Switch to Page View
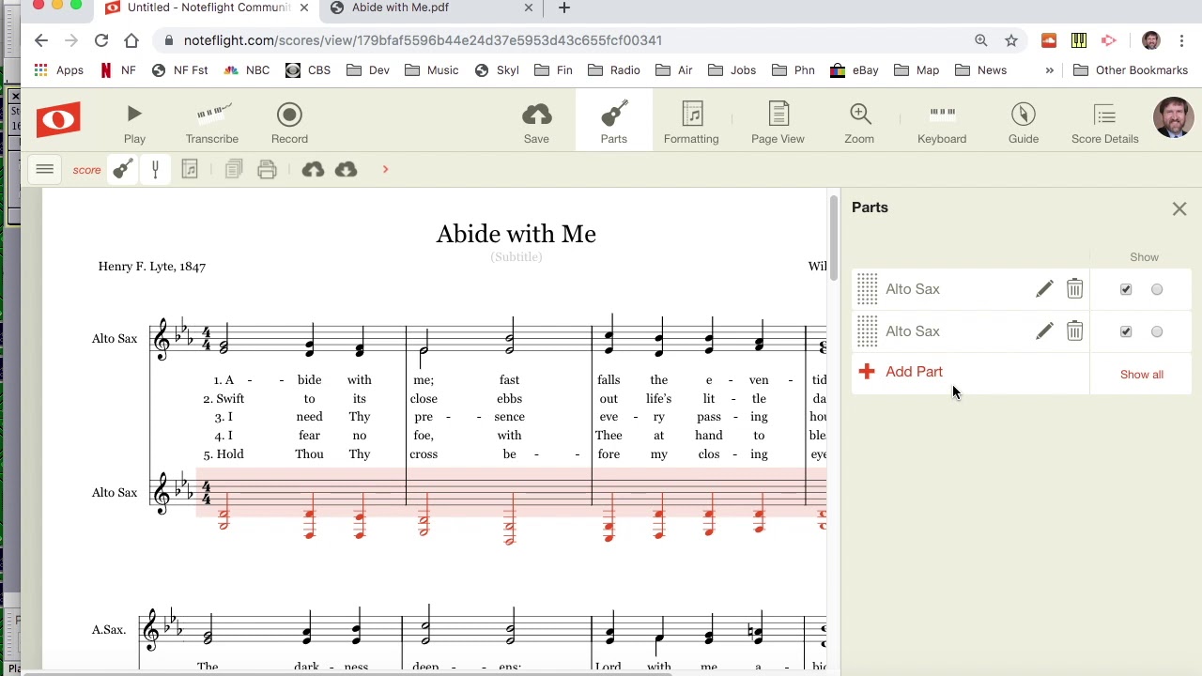Screen dimensions: 1202x676 pos(778,124)
